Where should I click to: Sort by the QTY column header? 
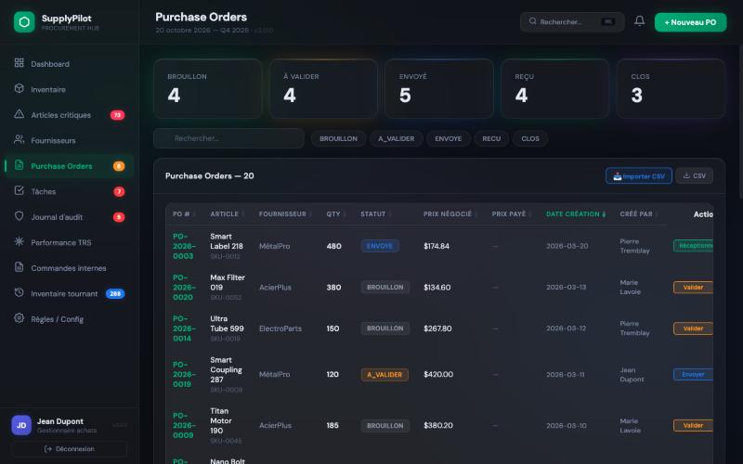[336, 214]
